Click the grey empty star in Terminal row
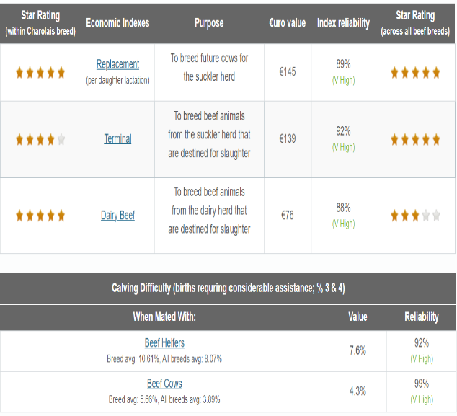Viewport: 457px width, 416px height. point(61,139)
